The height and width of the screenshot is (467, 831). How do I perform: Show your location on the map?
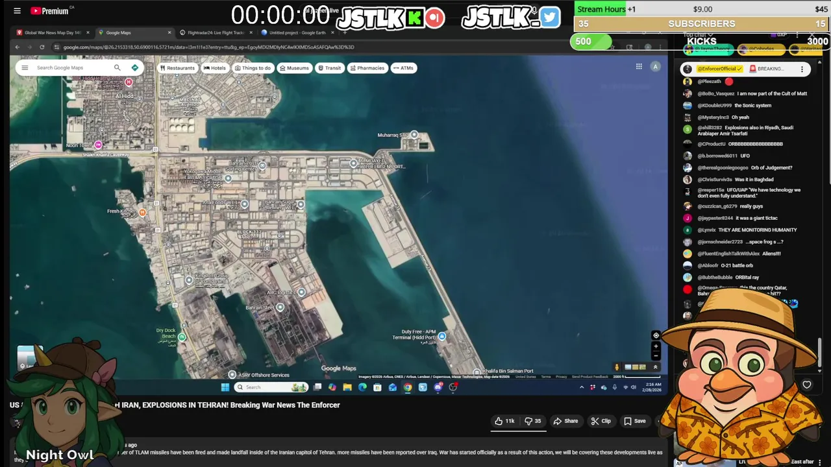tap(656, 335)
